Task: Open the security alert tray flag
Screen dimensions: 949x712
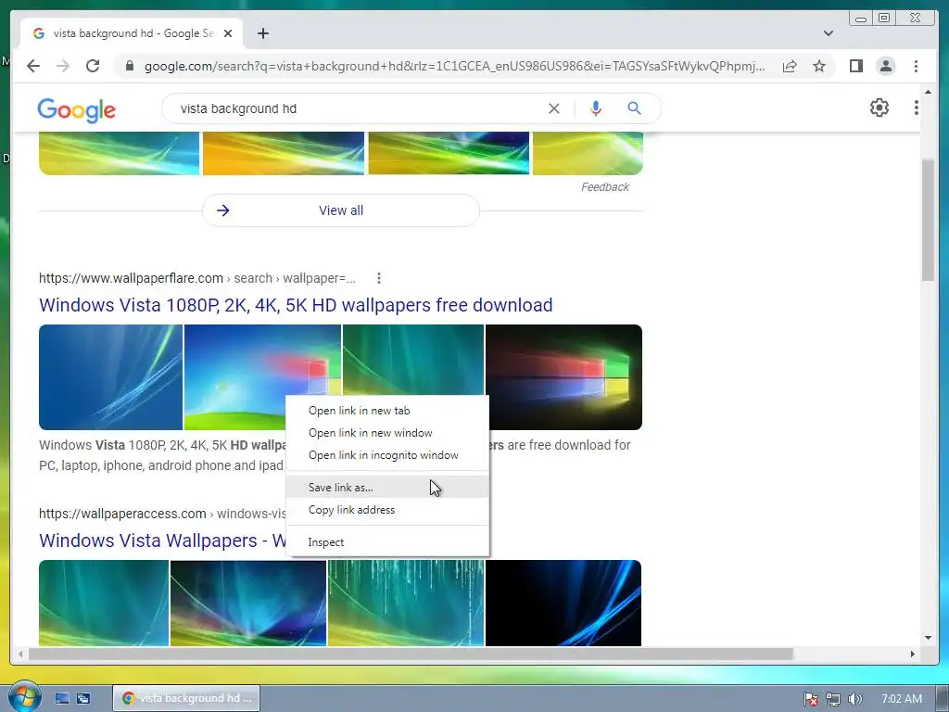Action: pyautogui.click(x=811, y=699)
